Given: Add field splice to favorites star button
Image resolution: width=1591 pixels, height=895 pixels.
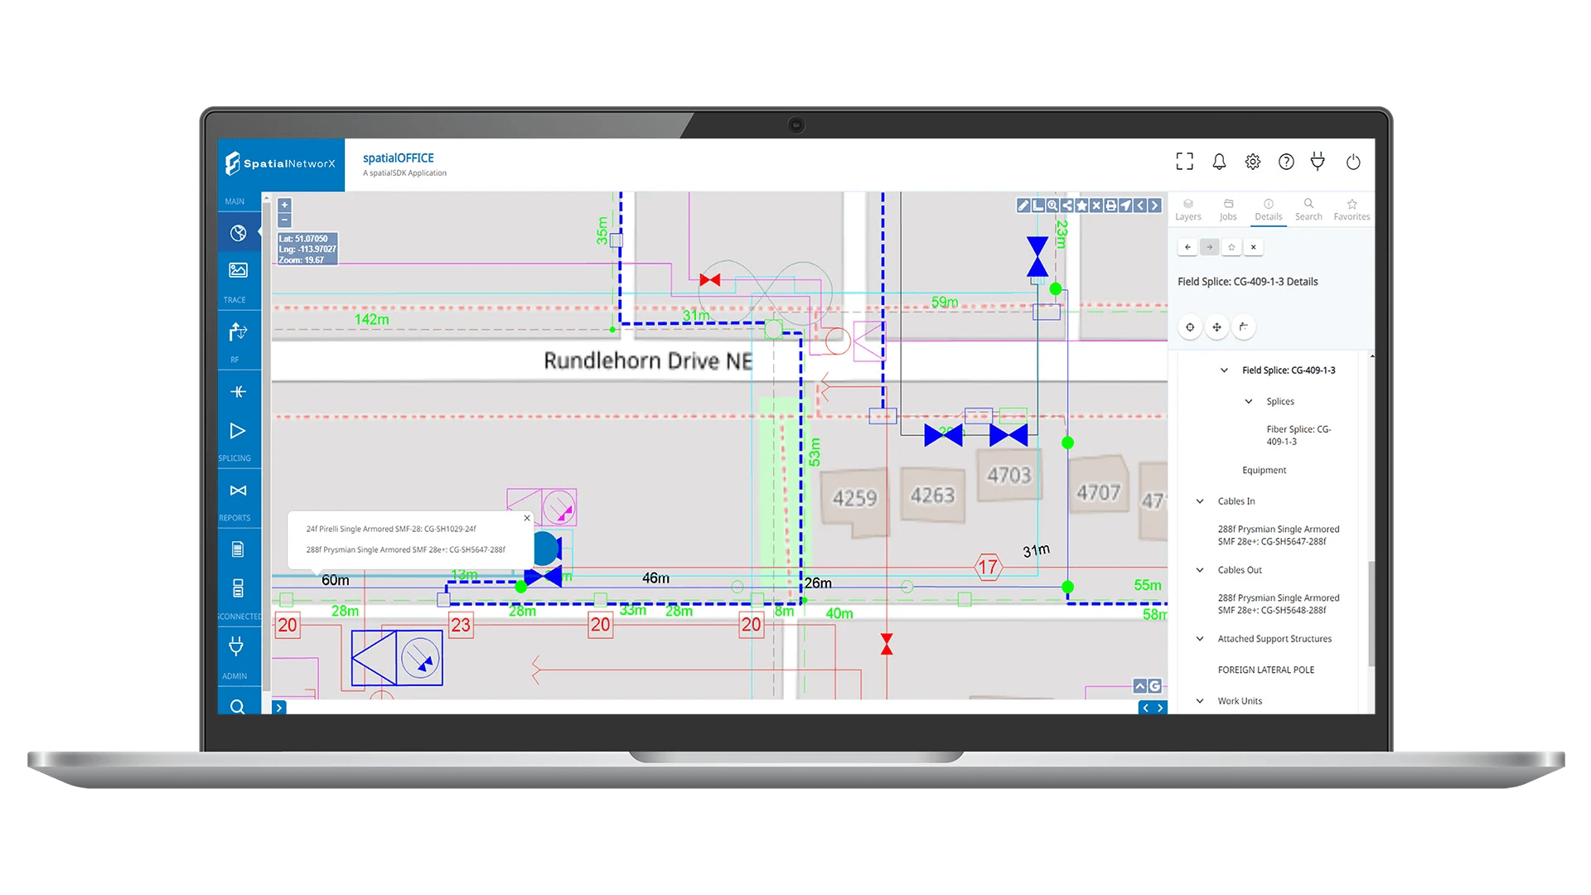Looking at the screenshot, I should tap(1231, 247).
